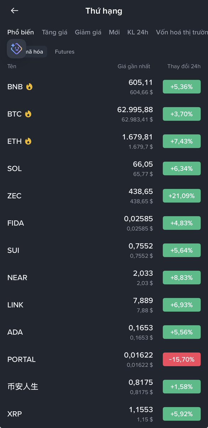This screenshot has width=208, height=428.
Task: Open the 币安人生 token row
Action: [x=104, y=387]
